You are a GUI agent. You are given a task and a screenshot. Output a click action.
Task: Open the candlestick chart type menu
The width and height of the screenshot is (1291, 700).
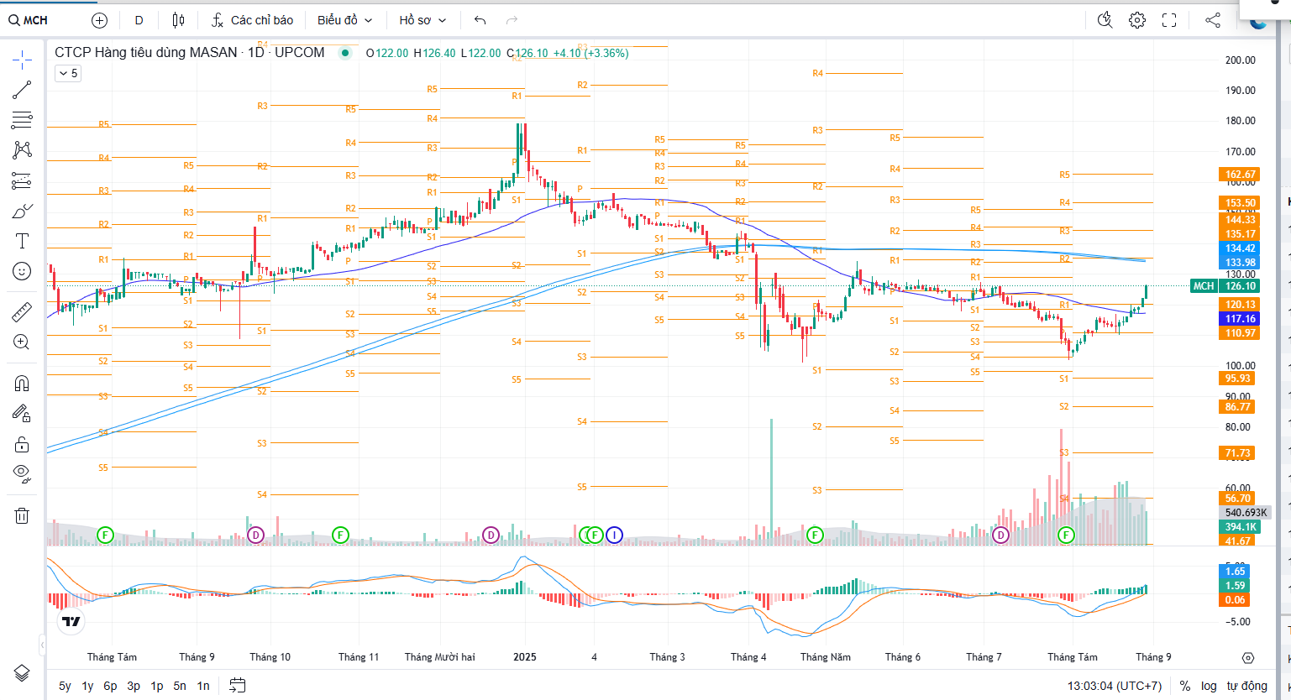(x=178, y=20)
